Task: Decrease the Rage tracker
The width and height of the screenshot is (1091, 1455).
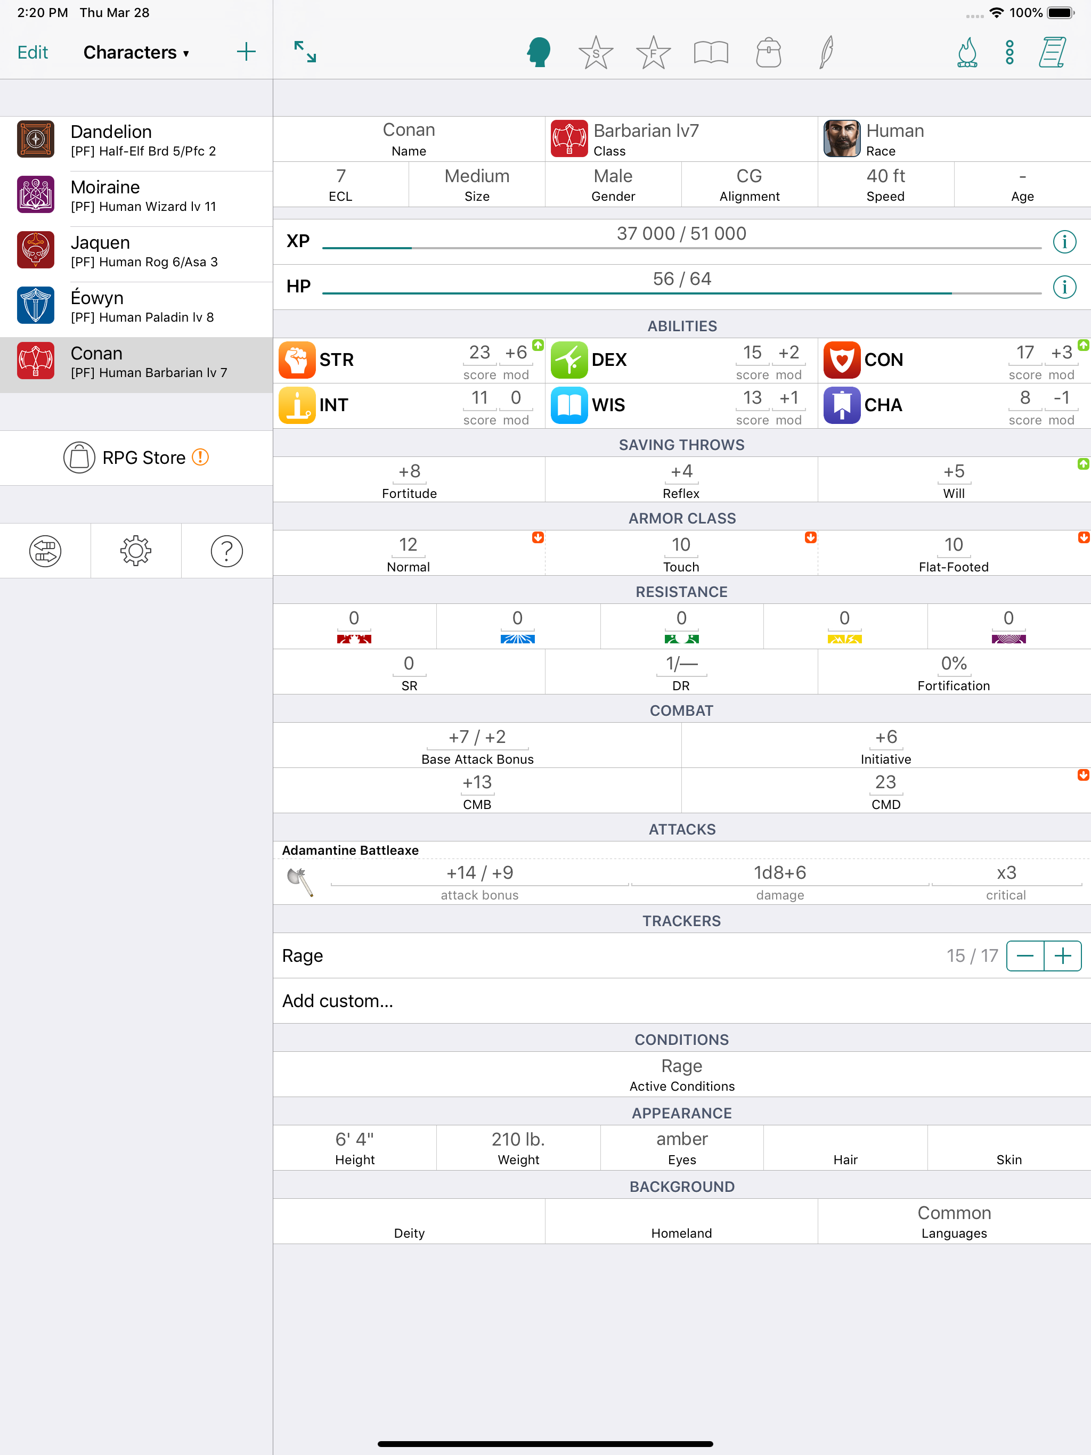Action: [1025, 956]
